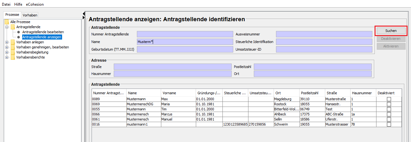Select table cell 0089
This screenshot has height=142, width=411.
(109, 99)
